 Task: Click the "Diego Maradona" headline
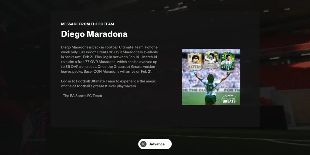pos(94,34)
